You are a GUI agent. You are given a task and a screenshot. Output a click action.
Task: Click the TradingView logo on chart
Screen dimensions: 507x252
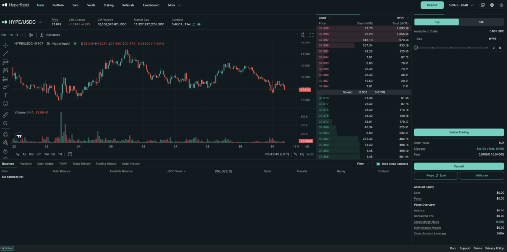click(19, 136)
